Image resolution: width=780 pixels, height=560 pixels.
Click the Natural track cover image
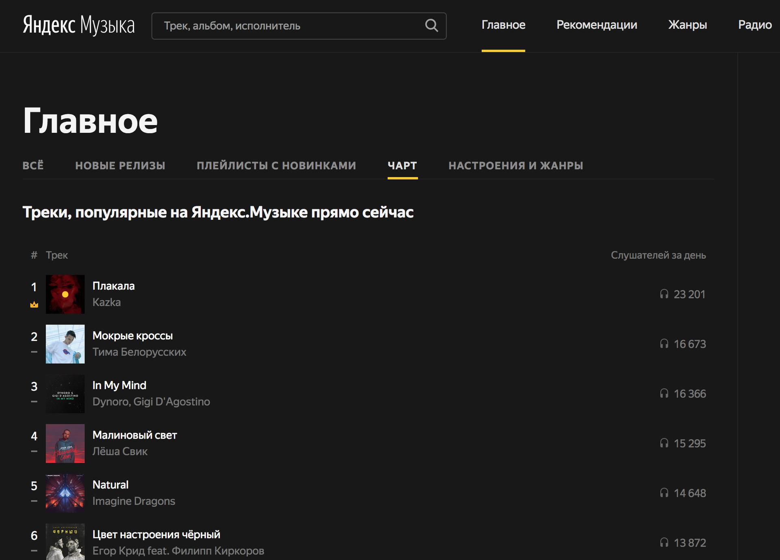coord(65,493)
